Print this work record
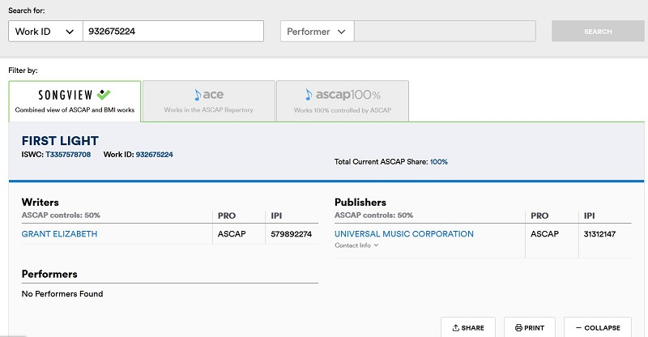This screenshot has height=337, width=648. click(530, 327)
